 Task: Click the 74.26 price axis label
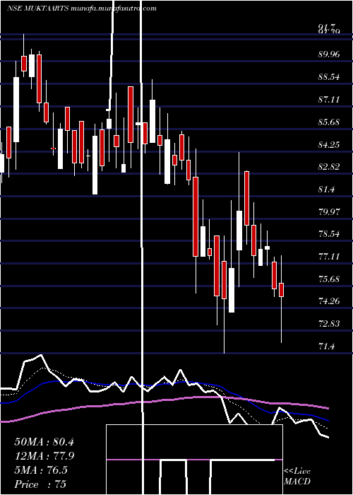329,301
